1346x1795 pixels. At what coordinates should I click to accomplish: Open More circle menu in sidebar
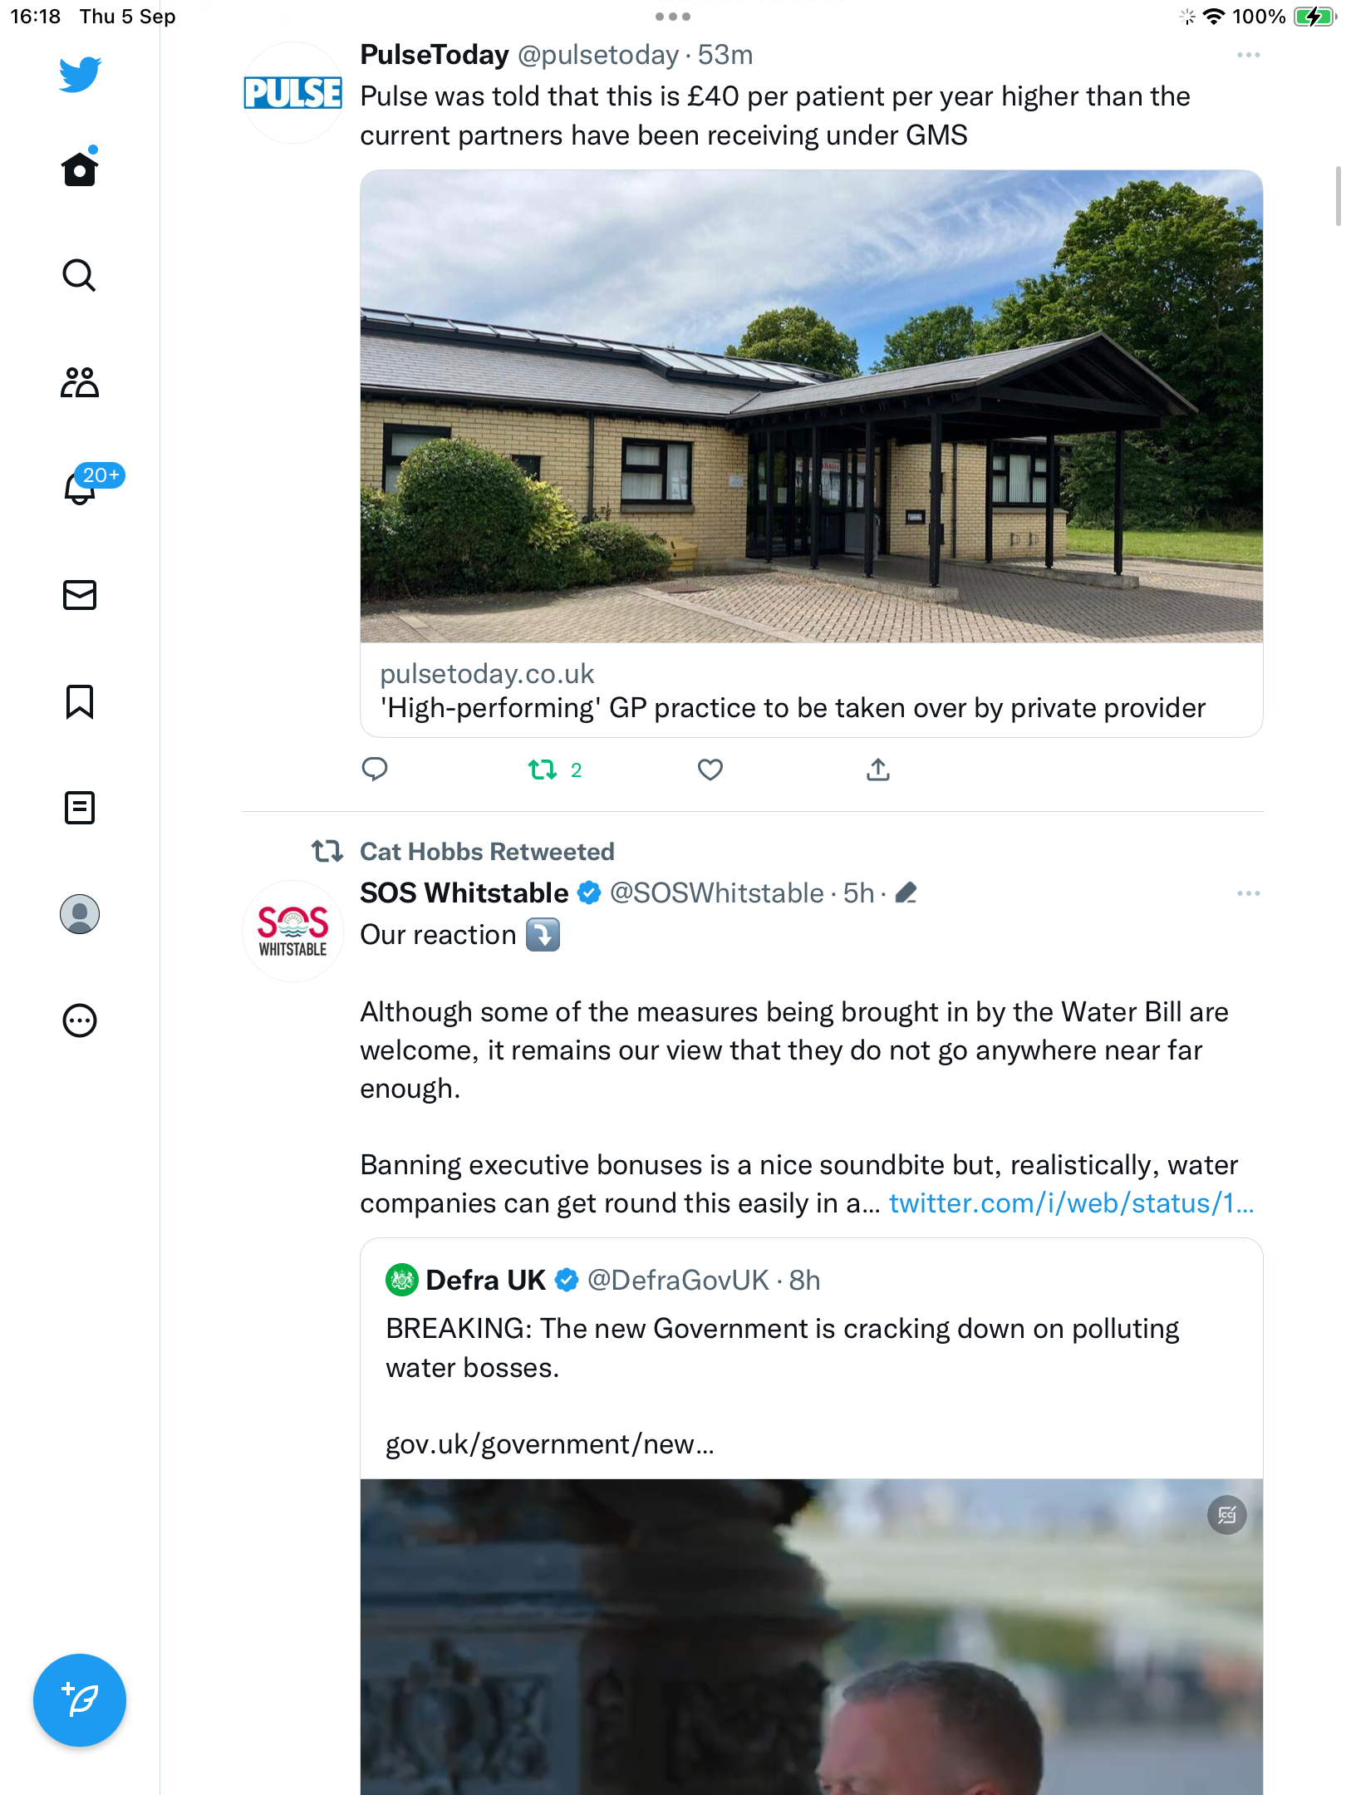click(80, 1020)
